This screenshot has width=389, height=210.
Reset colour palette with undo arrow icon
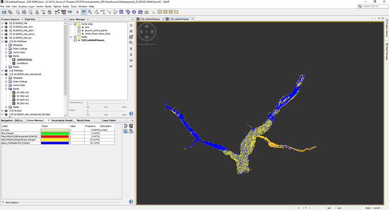click(126, 126)
